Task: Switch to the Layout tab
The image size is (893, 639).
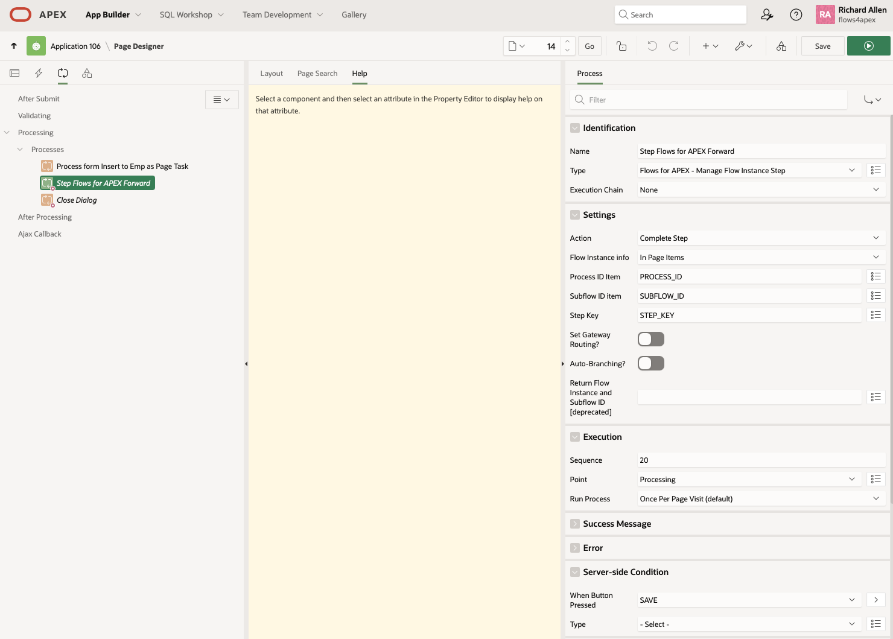Action: tap(272, 73)
